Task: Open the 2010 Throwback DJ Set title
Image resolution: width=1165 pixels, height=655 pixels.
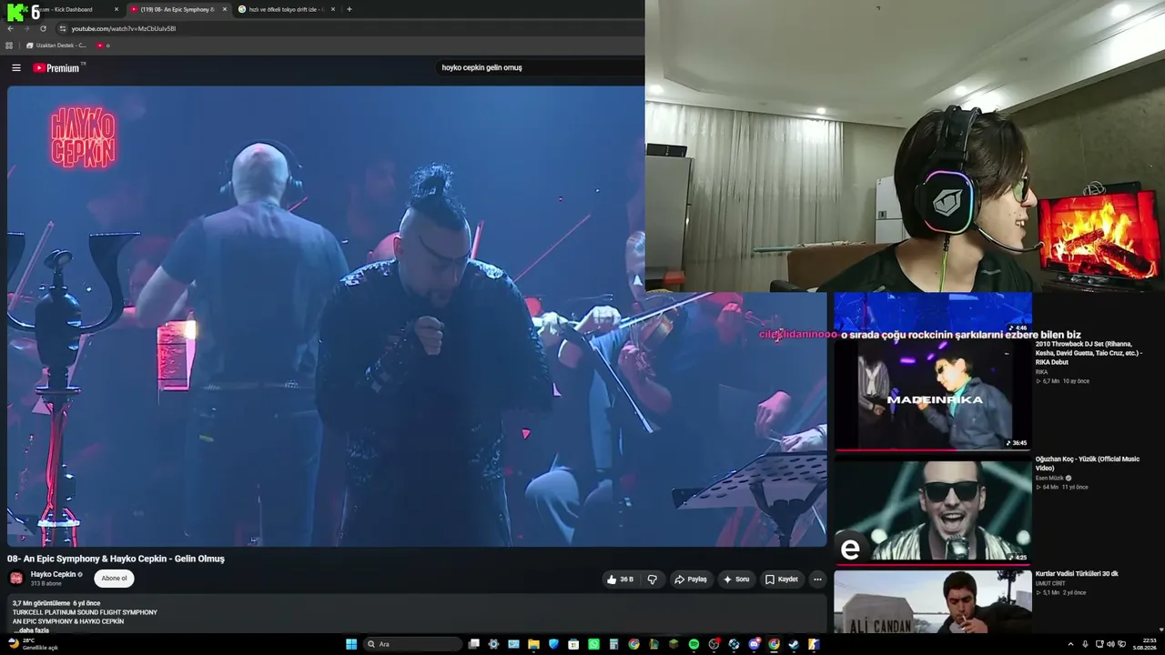Action: [1089, 353]
